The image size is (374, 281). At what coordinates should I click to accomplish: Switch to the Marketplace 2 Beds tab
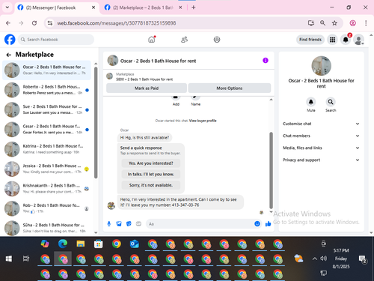pyautogui.click(x=143, y=7)
